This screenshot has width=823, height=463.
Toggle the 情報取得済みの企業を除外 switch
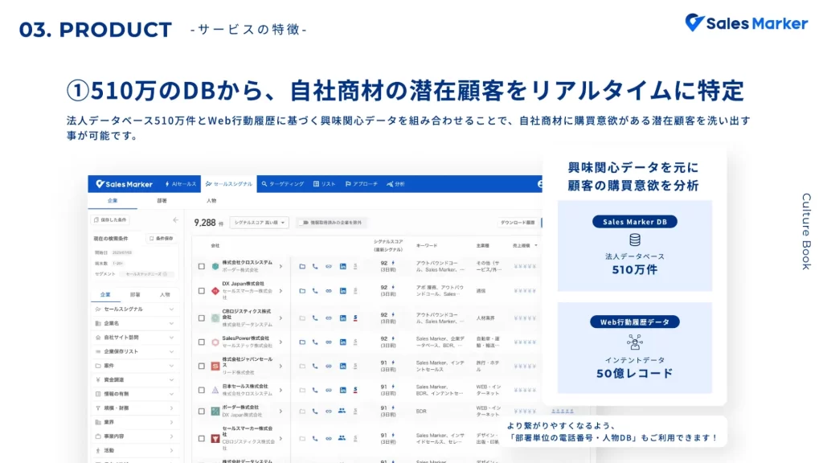pyautogui.click(x=304, y=222)
